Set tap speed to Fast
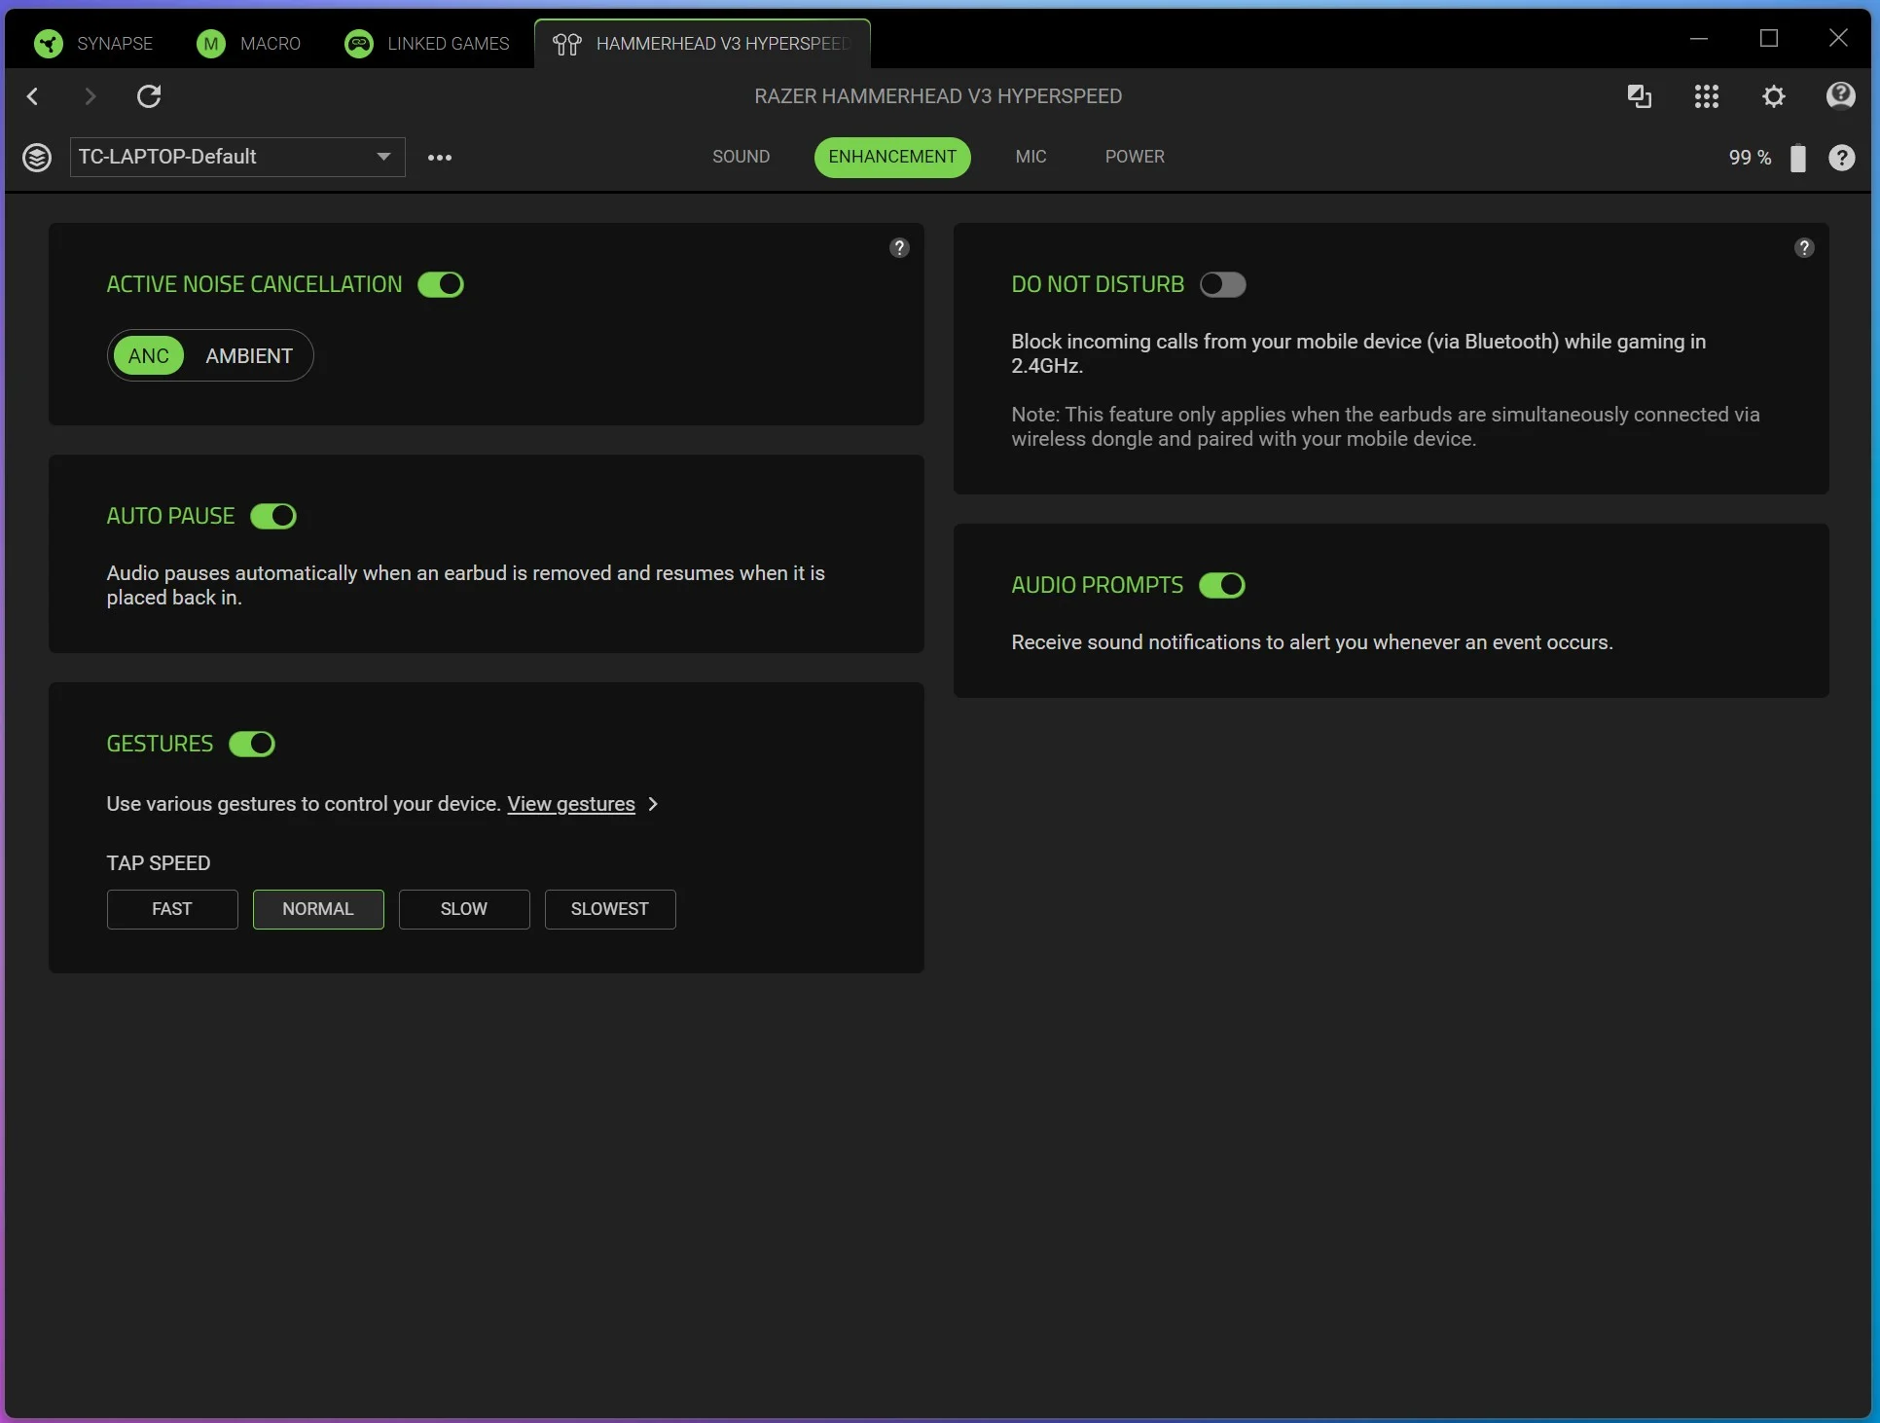The width and height of the screenshot is (1880, 1423). click(x=172, y=909)
